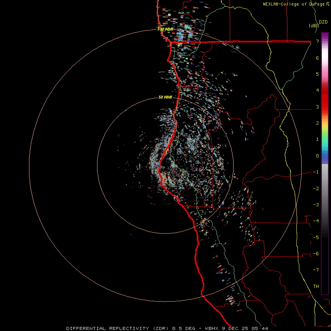The height and width of the screenshot is (331, 331).
Task: Click the -1 value on color scale
Action: click(x=316, y=172)
